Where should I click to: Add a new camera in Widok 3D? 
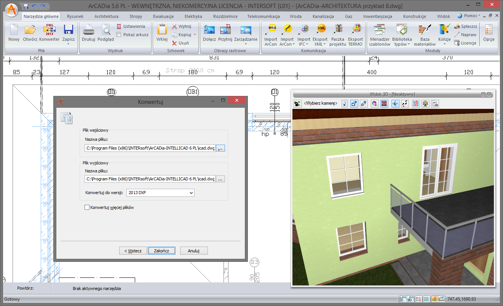pyautogui.click(x=298, y=103)
